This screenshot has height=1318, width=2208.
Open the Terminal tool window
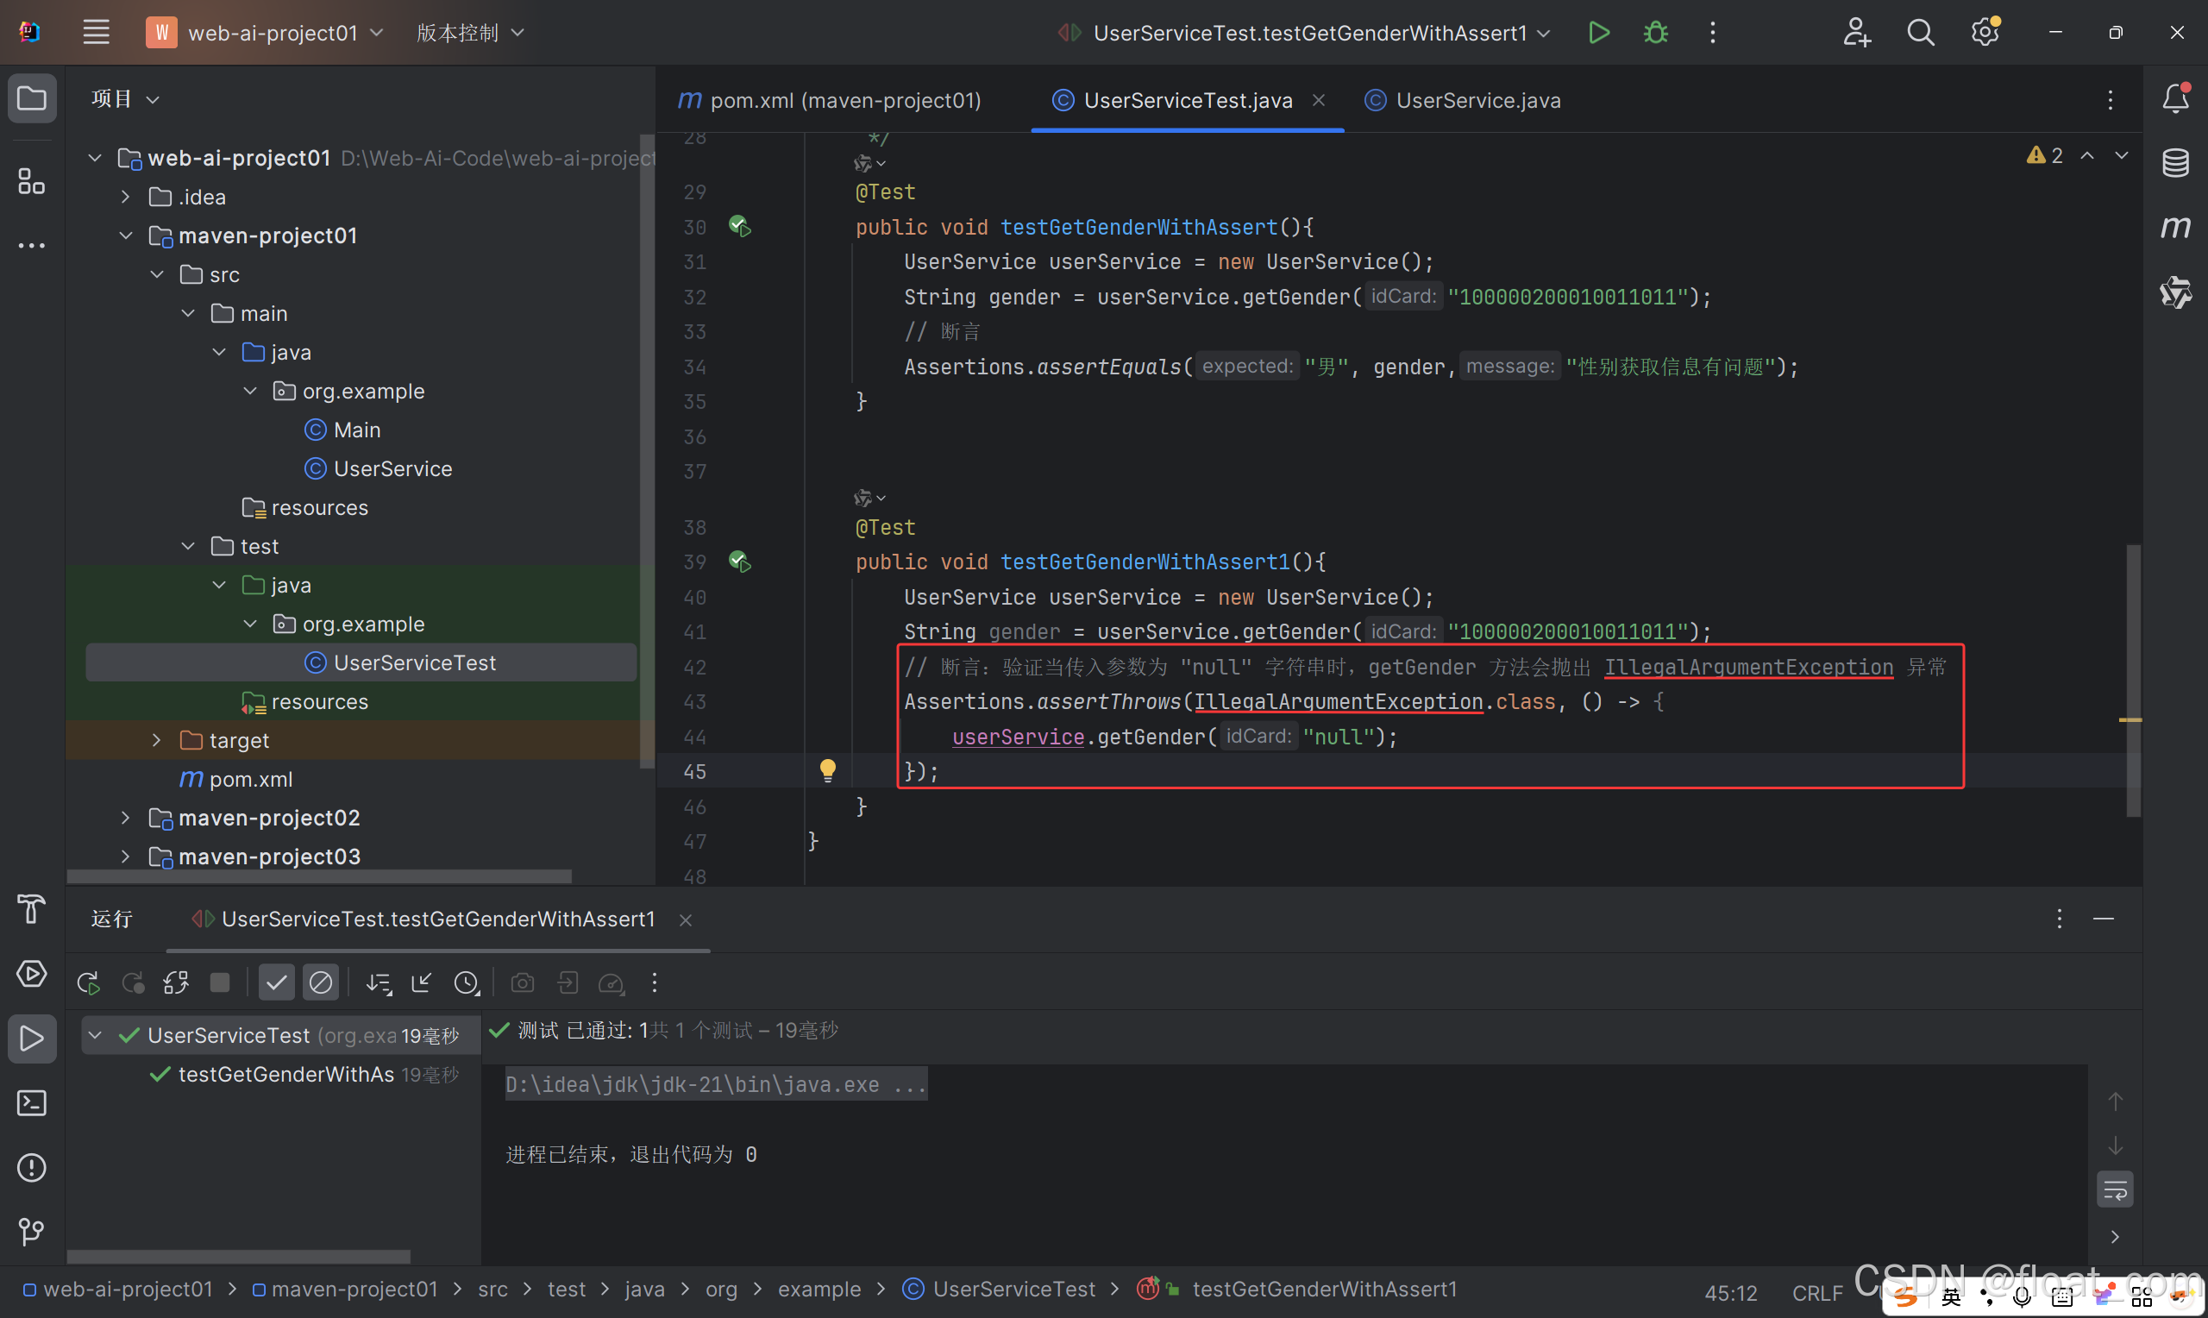point(31,1103)
